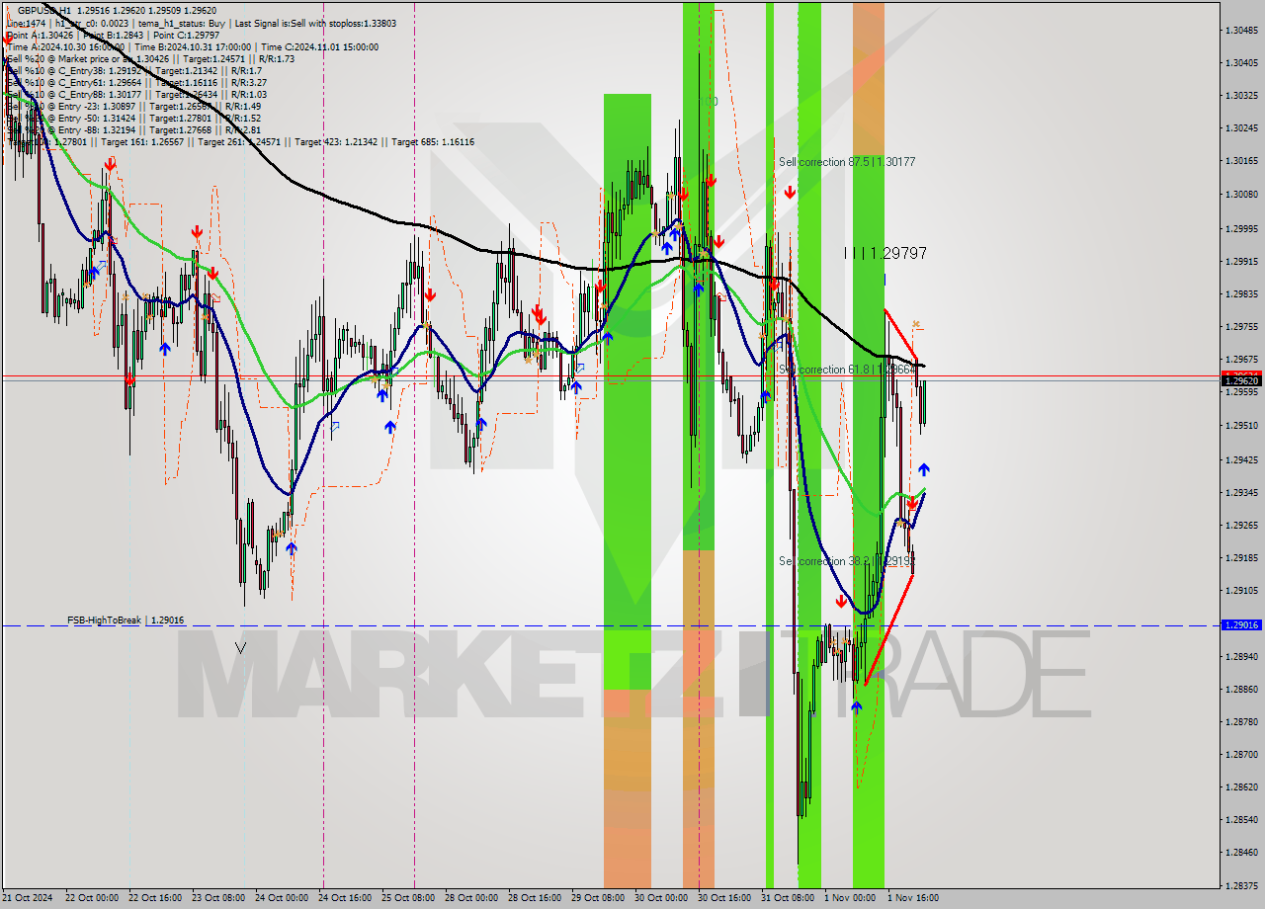
Task: Click the blue buy arrow below the 1.28860 level
Action: click(x=856, y=706)
